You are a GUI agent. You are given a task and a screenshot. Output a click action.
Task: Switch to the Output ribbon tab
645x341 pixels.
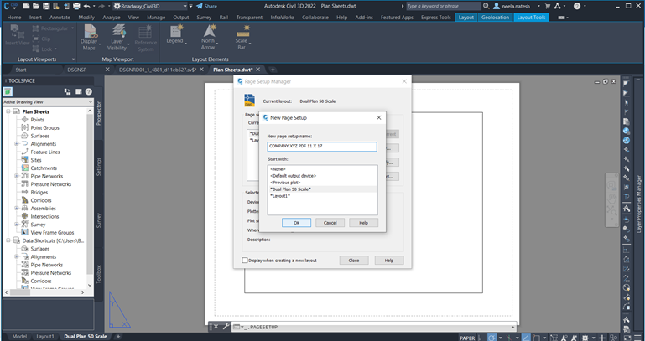180,18
